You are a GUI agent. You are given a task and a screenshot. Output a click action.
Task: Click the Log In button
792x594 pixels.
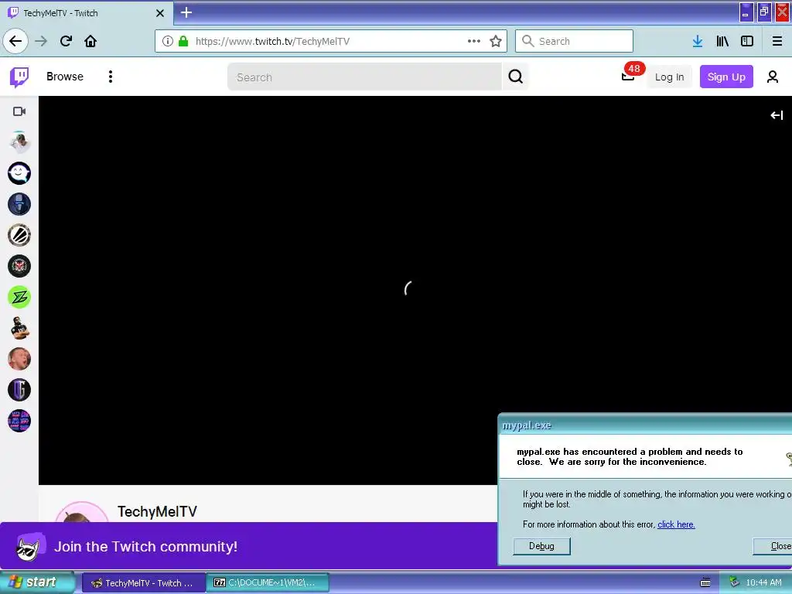coord(669,77)
